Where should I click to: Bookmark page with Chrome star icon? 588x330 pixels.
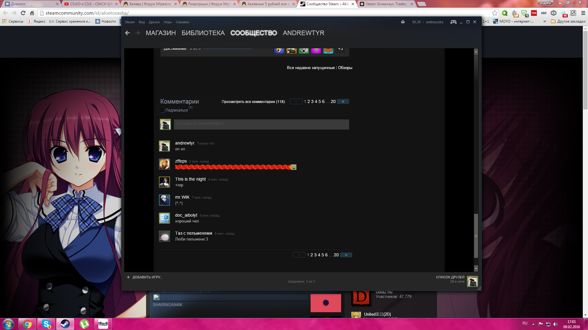[495, 13]
